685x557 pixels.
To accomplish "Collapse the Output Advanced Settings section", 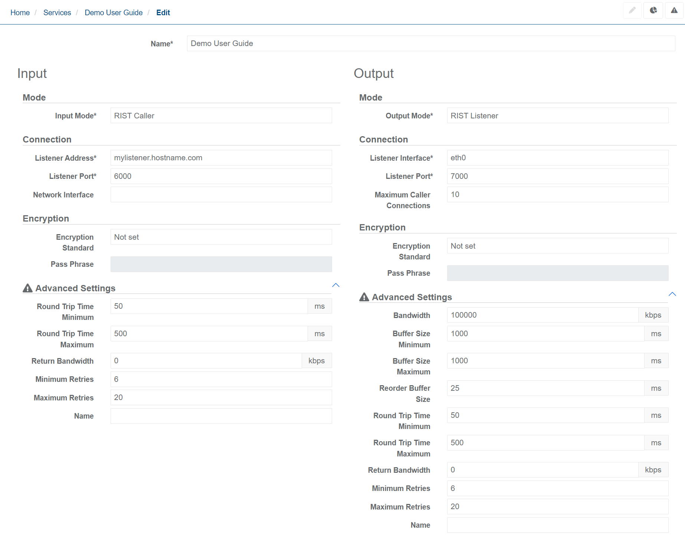I will tap(672, 294).
